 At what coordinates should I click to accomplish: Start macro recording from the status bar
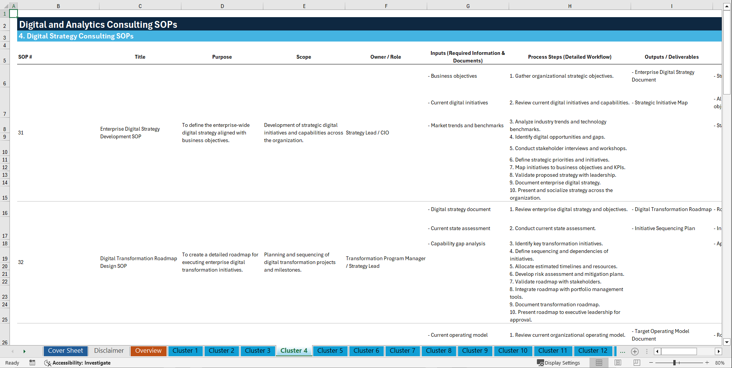[x=32, y=363]
